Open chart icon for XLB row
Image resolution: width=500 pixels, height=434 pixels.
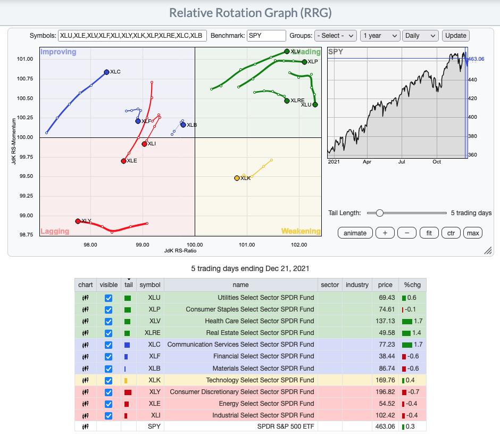tap(85, 369)
